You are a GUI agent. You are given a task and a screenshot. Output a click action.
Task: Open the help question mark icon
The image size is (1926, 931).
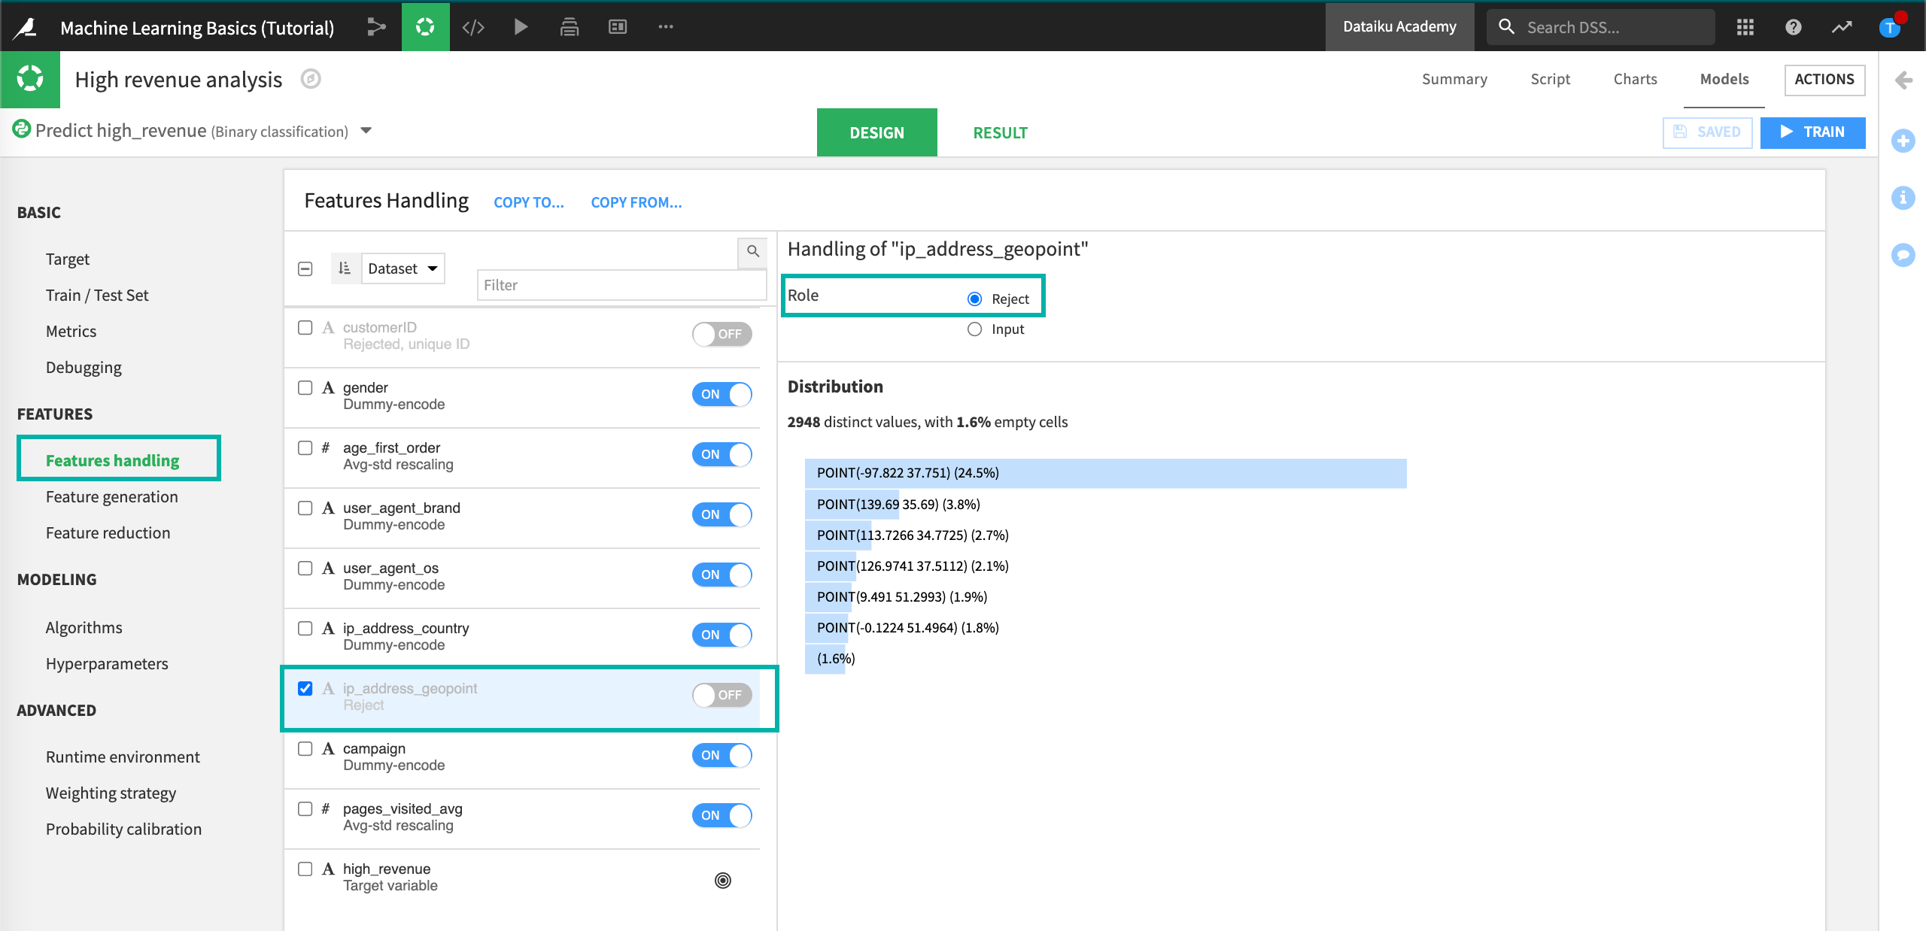1794,27
